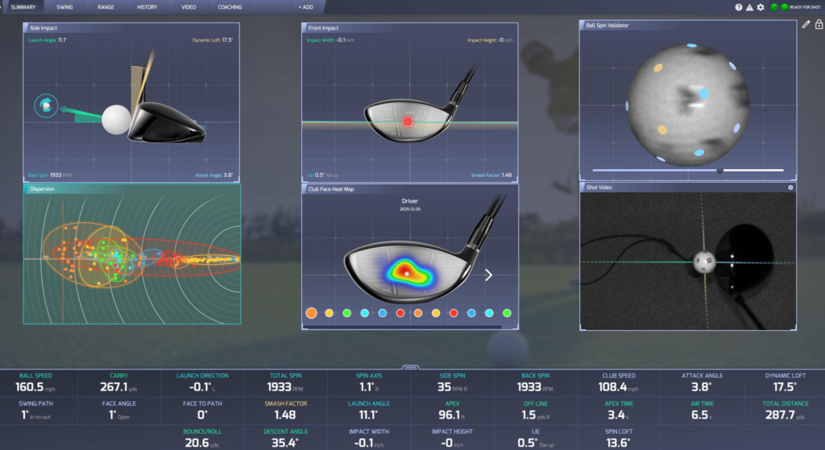Select the large orange session dot
This screenshot has height=450, width=825.
point(312,313)
